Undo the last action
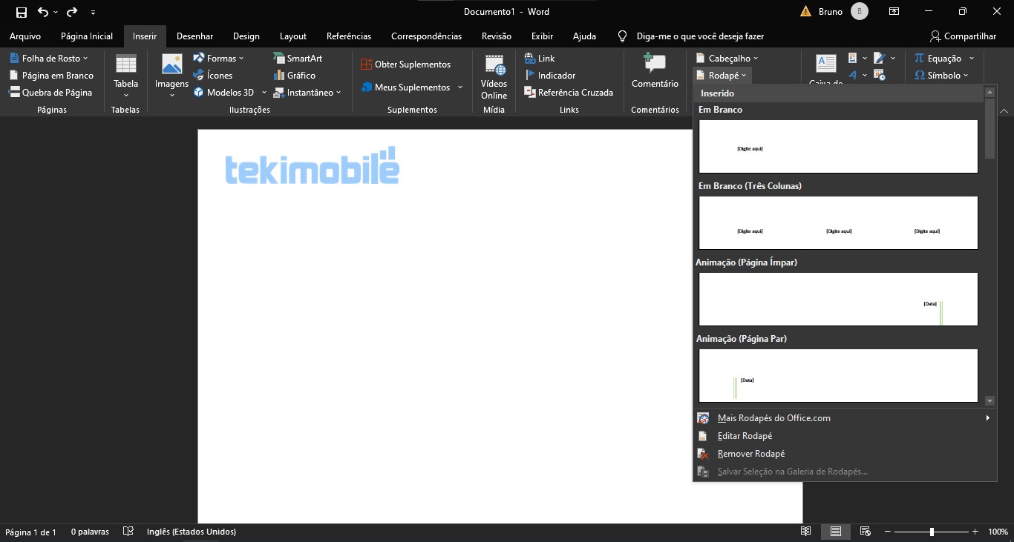The height and width of the screenshot is (542, 1014). pyautogui.click(x=42, y=12)
